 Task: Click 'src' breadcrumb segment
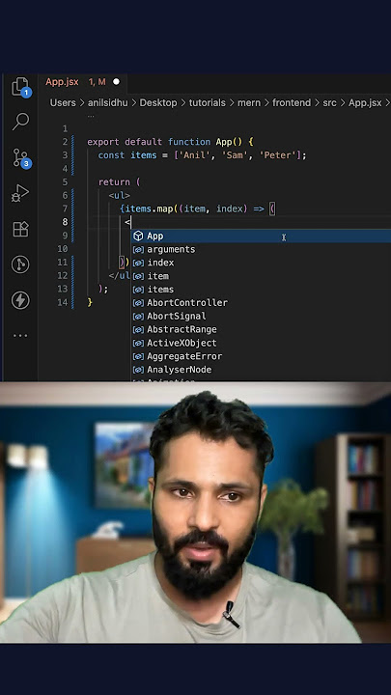(329, 103)
